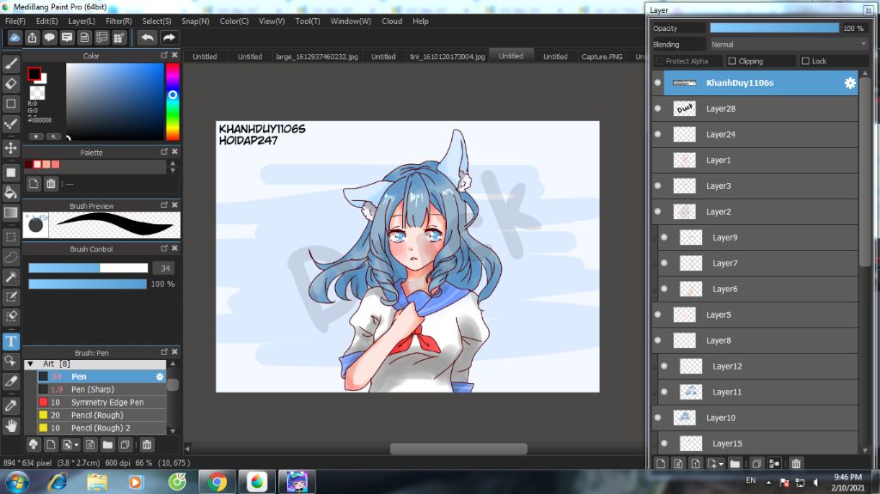The height and width of the screenshot is (494, 880).
Task: Select the Bucket fill tool
Action: tap(10, 192)
